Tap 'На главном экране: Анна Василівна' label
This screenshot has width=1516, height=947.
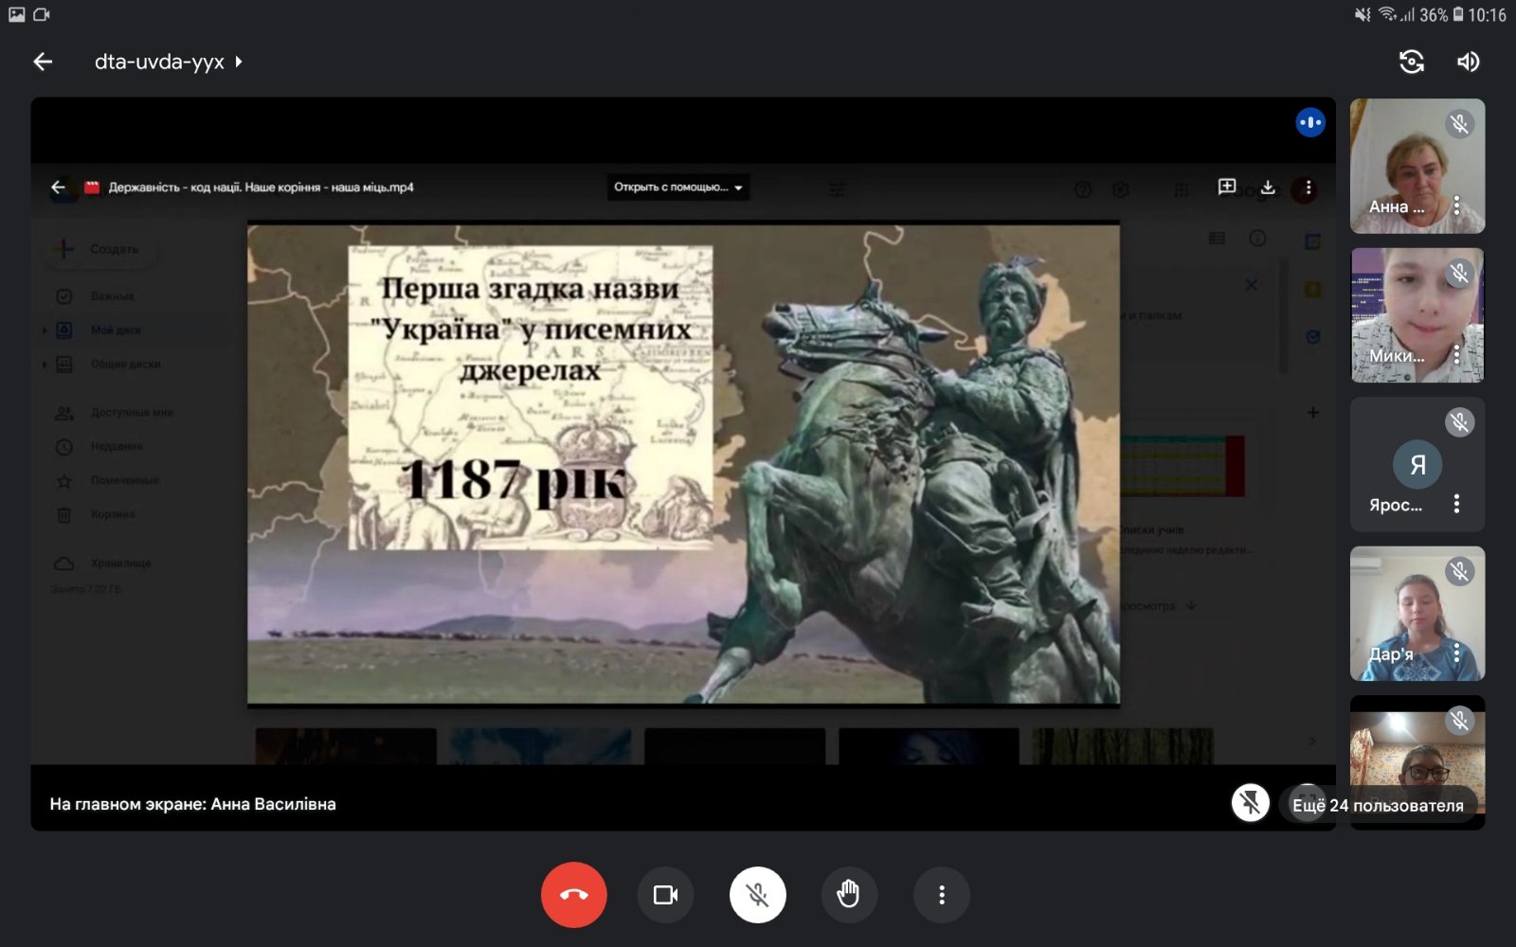[x=192, y=804]
